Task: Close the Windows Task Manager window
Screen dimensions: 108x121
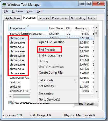Action: point(99,4)
